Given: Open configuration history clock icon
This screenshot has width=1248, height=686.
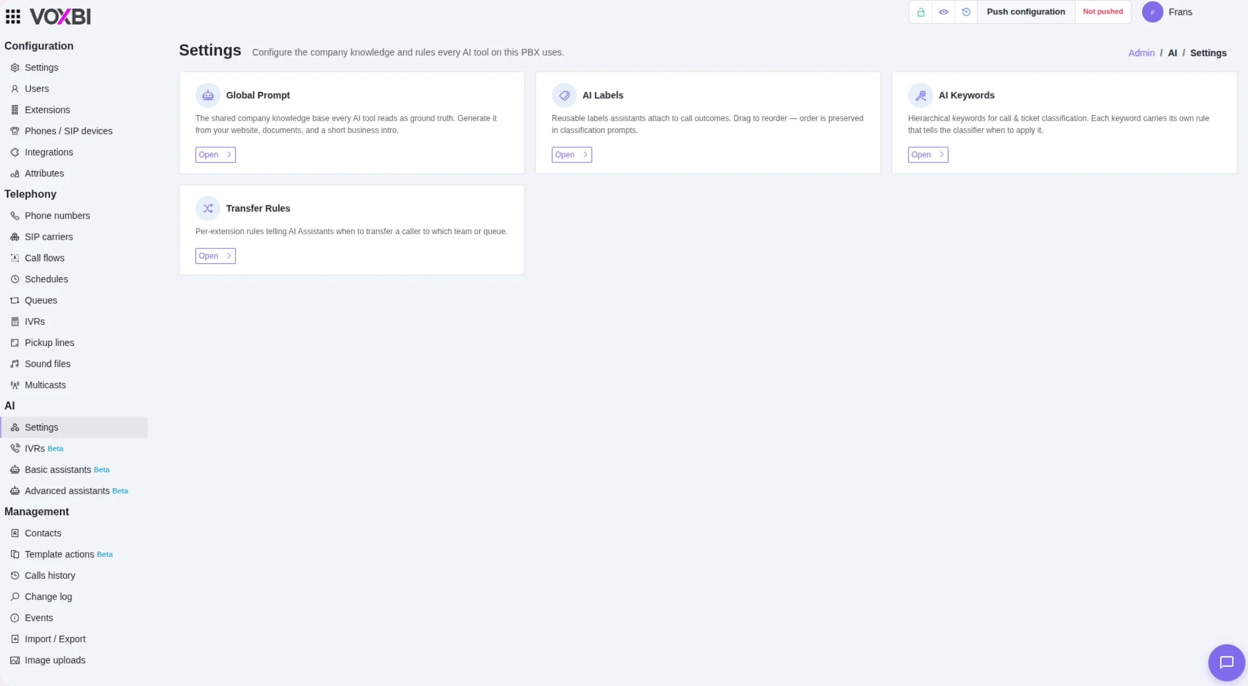Looking at the screenshot, I should [966, 12].
